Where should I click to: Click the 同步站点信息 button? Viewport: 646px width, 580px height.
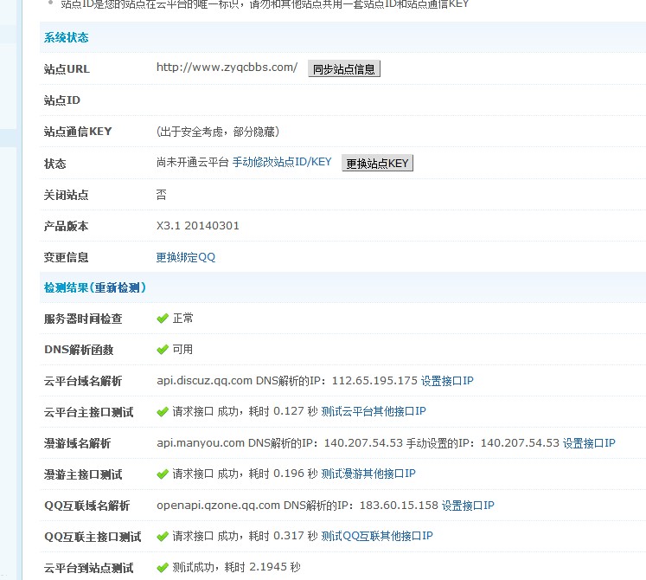344,69
